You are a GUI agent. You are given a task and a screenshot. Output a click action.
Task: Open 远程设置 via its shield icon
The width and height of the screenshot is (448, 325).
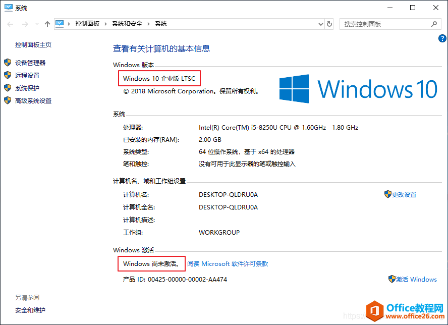8,75
